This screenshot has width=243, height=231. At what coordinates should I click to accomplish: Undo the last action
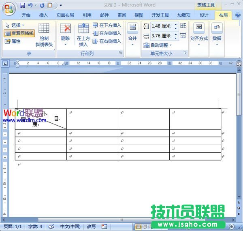pyautogui.click(x=30, y=5)
